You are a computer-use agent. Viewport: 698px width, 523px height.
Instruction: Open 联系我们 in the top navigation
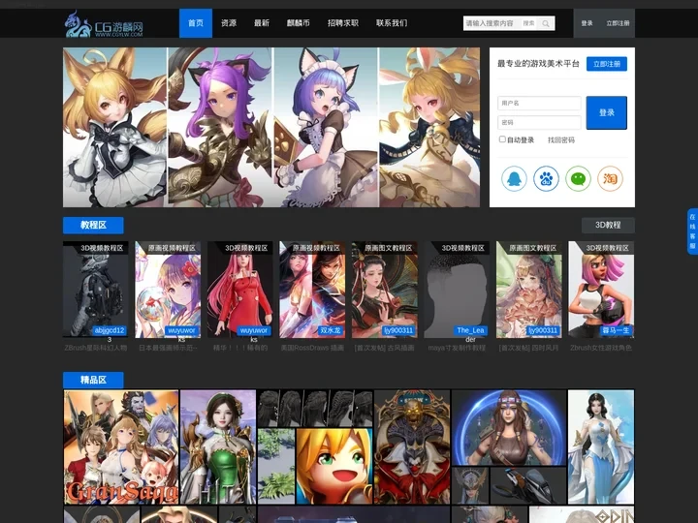coord(392,23)
